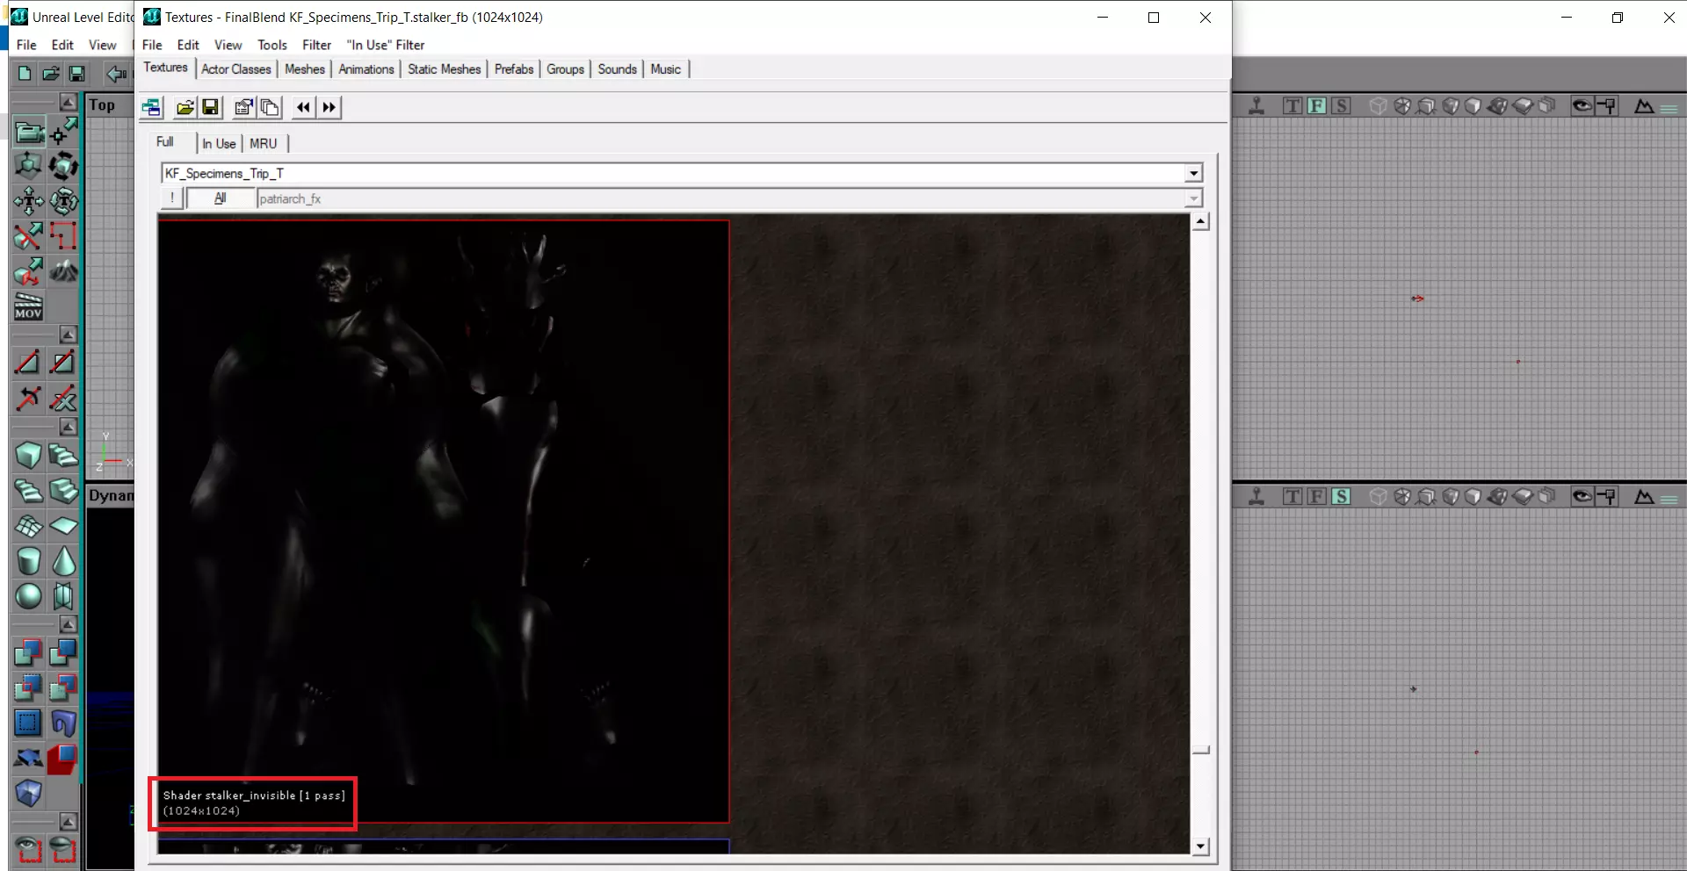Toggle active F view button in the upper right viewport

(x=1316, y=106)
